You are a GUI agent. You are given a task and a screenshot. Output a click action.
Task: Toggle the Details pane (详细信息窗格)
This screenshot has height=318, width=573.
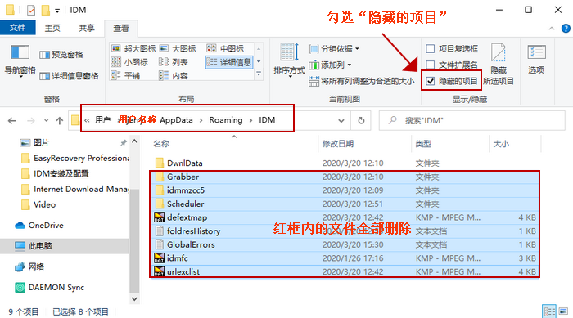69,76
